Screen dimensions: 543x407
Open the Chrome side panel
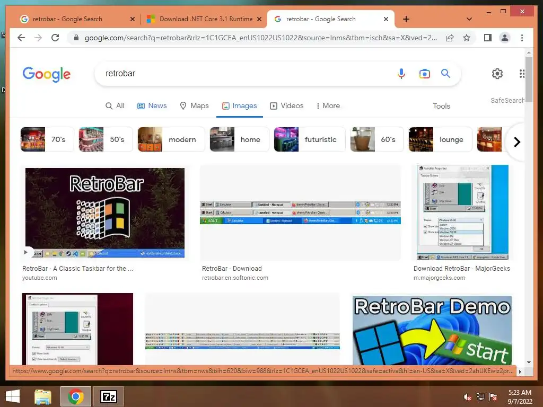488,38
